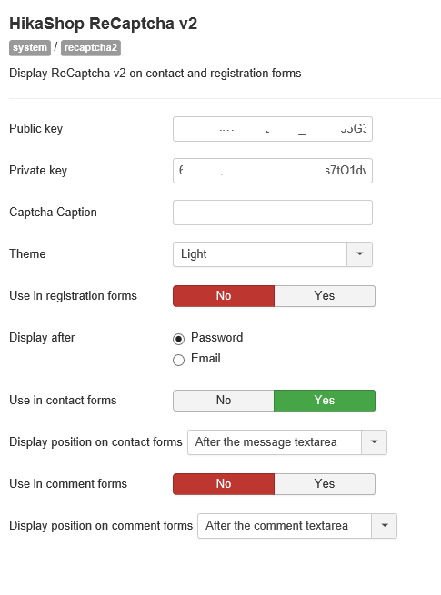Viewport: 441px width, 595px height.
Task: Choose the Email radio button
Action: coord(178,360)
